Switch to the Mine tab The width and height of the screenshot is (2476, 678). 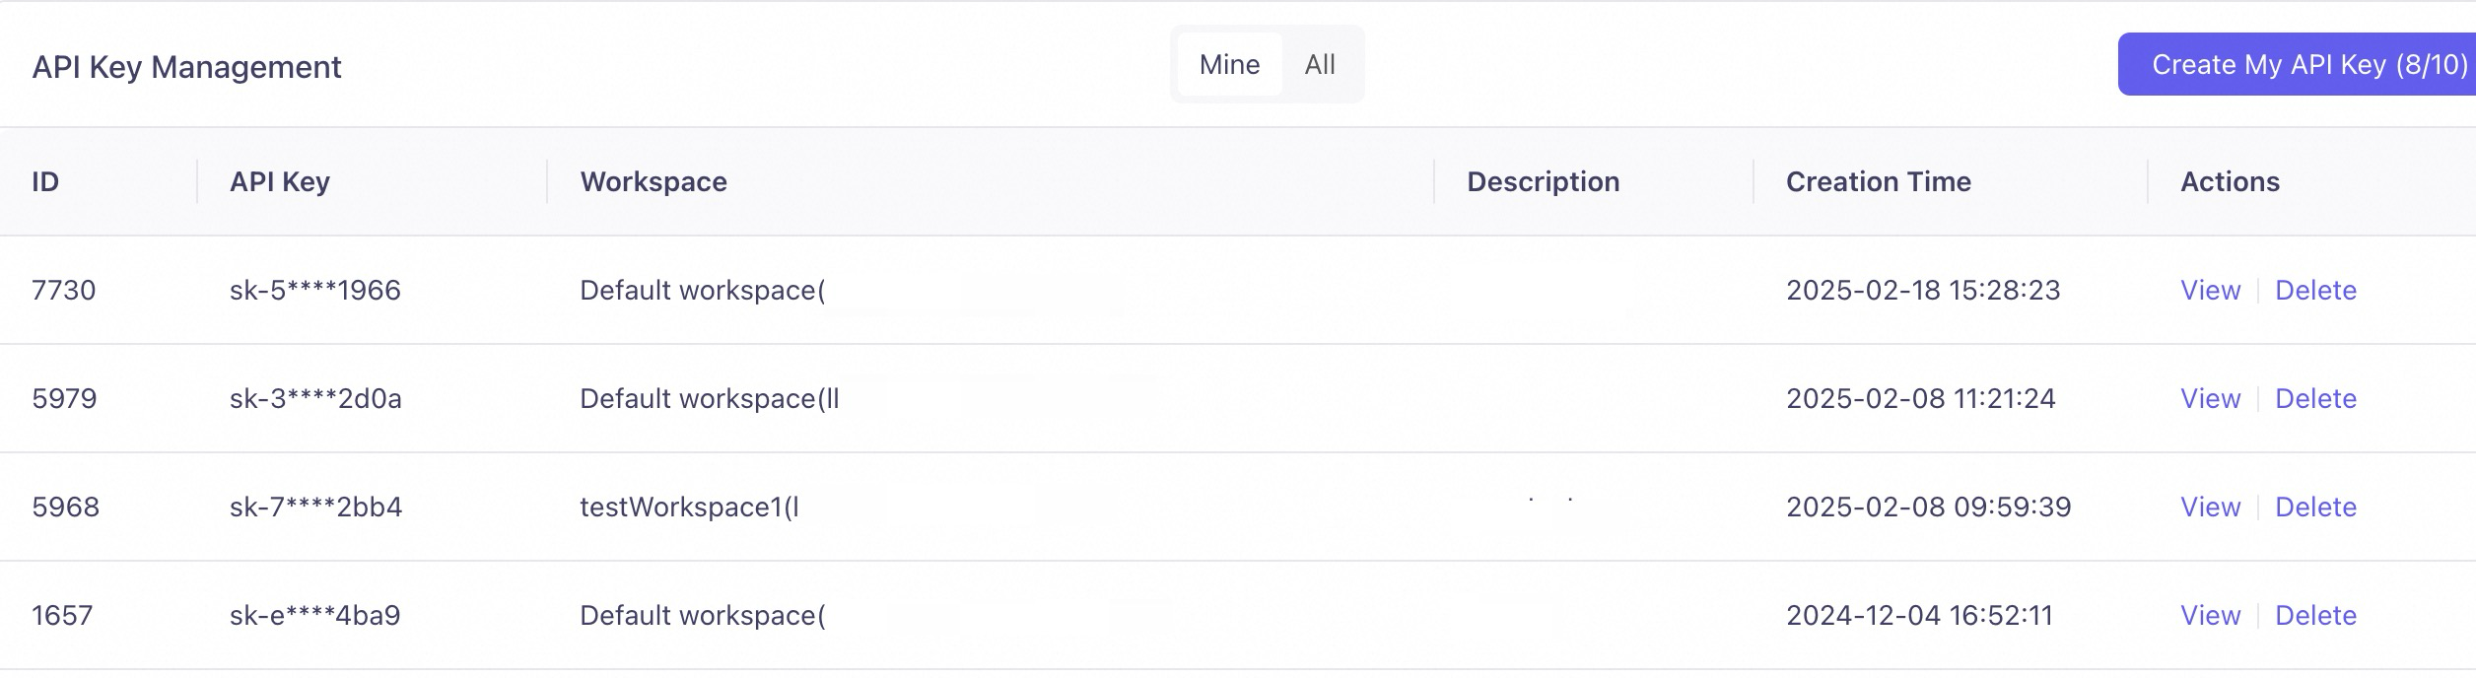[1229, 65]
